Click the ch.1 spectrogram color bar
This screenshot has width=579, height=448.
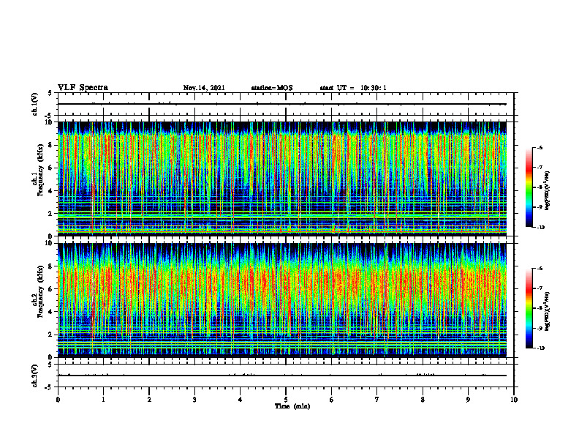tap(529, 187)
